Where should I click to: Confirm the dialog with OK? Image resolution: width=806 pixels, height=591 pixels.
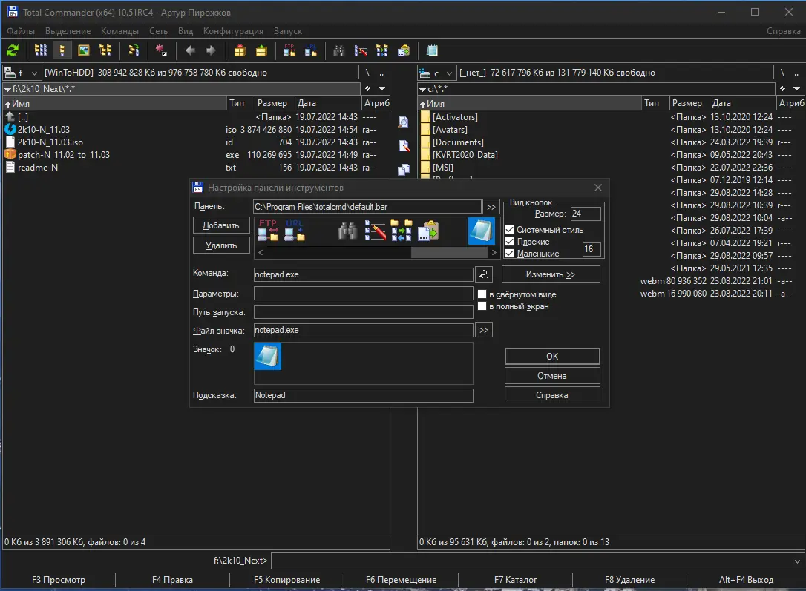coord(551,357)
